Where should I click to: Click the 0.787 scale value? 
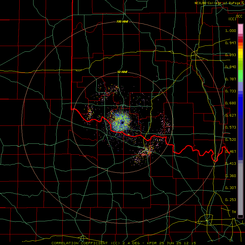click(231, 79)
